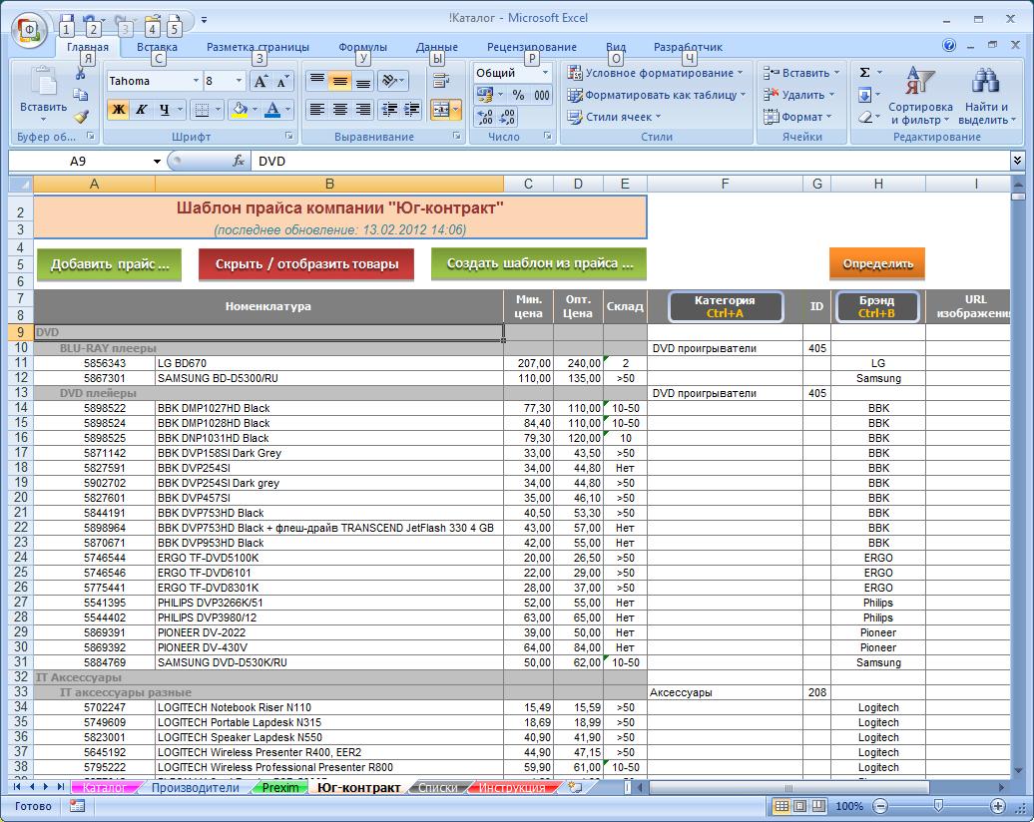Open the accounting currency format icon
1034x822 pixels.
pyautogui.click(x=485, y=95)
